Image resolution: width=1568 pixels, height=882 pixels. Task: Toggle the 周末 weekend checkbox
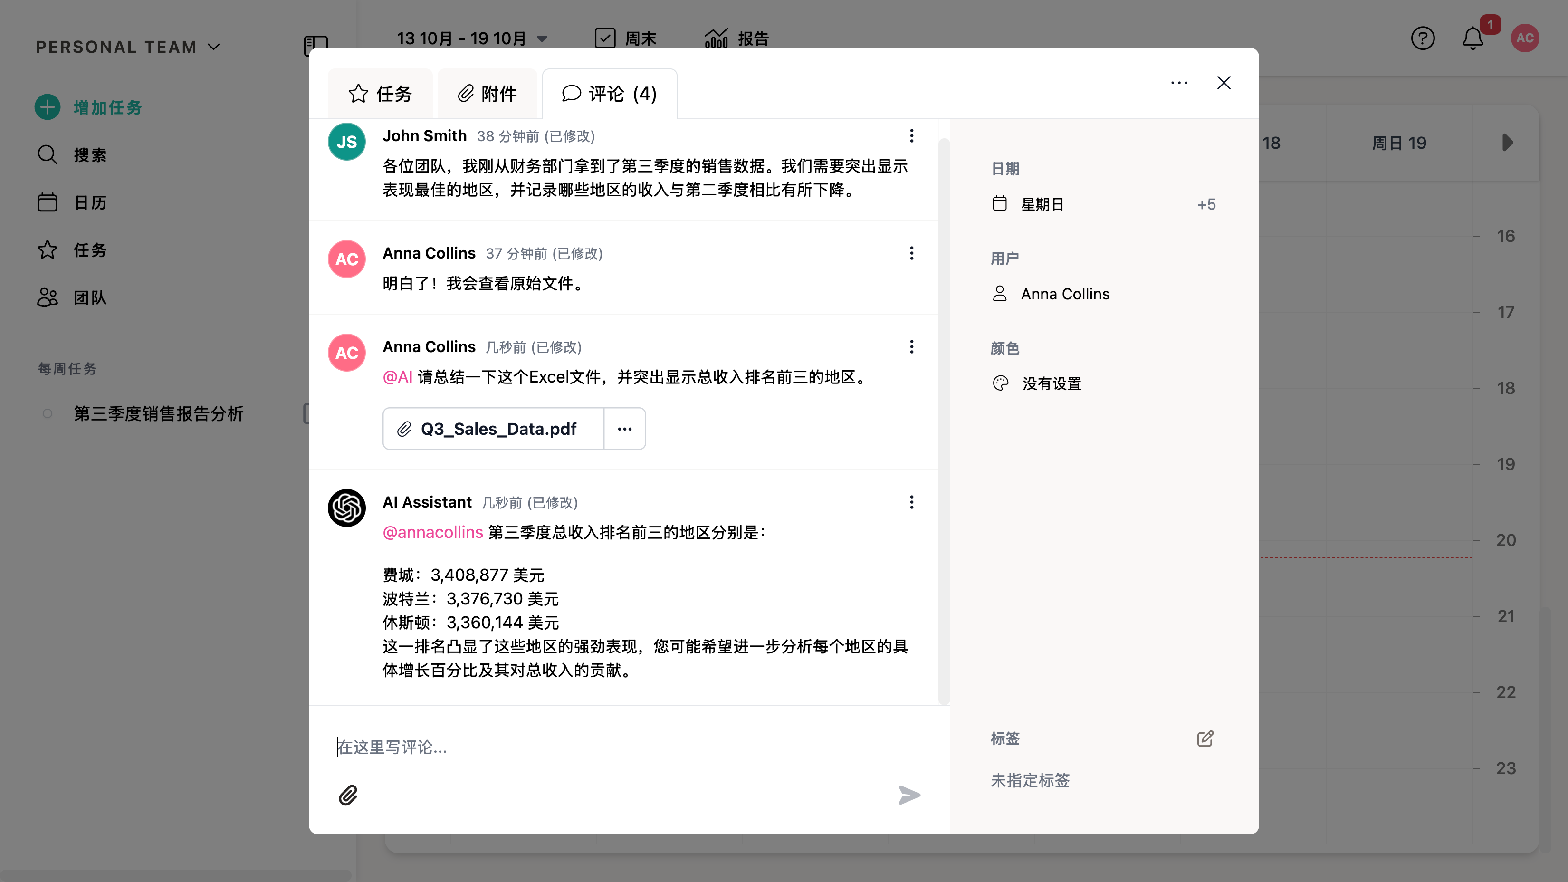pyautogui.click(x=605, y=38)
